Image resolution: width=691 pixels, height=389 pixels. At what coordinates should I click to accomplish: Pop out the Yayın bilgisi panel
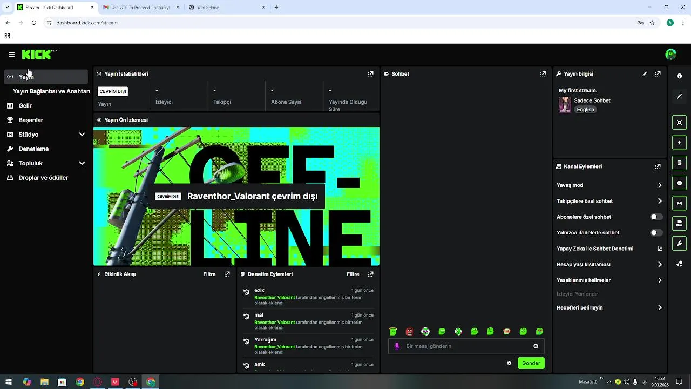point(658,74)
